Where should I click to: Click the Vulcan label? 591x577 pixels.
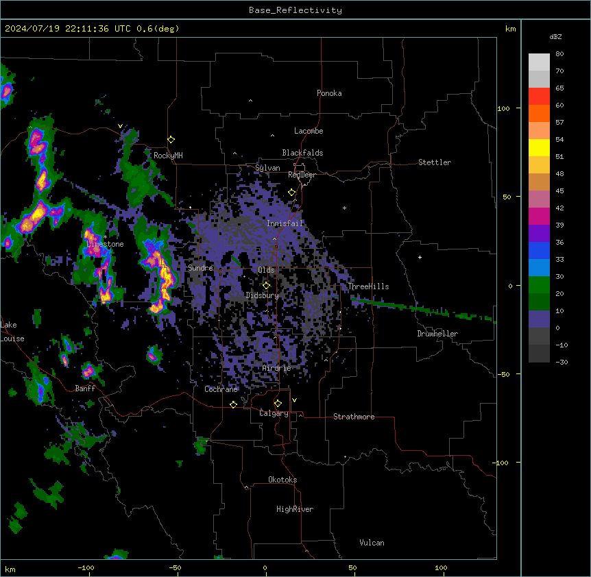372,543
